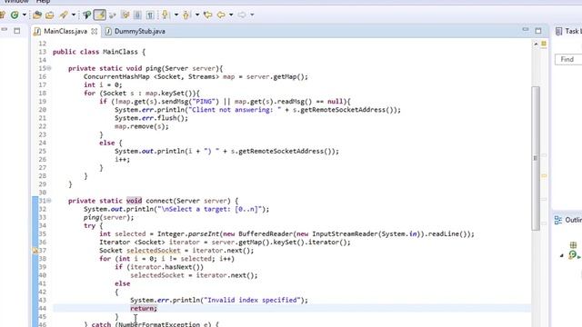The image size is (582, 327).
Task: Go to Next Annotation down-arrow icon
Action: click(x=166, y=15)
